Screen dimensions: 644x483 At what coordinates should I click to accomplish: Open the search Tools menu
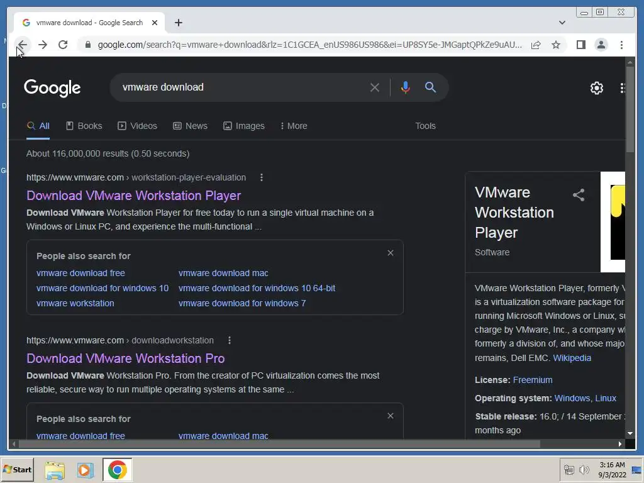coord(425,126)
